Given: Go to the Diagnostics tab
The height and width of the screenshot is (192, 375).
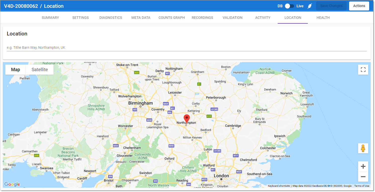Looking at the screenshot, I should [x=111, y=18].
